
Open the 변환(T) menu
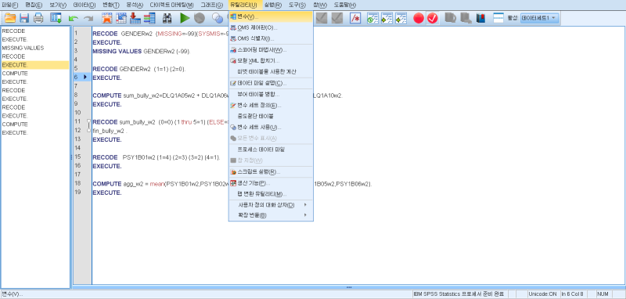click(110, 5)
